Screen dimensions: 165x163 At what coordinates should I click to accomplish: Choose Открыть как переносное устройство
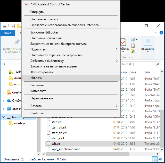71,55
